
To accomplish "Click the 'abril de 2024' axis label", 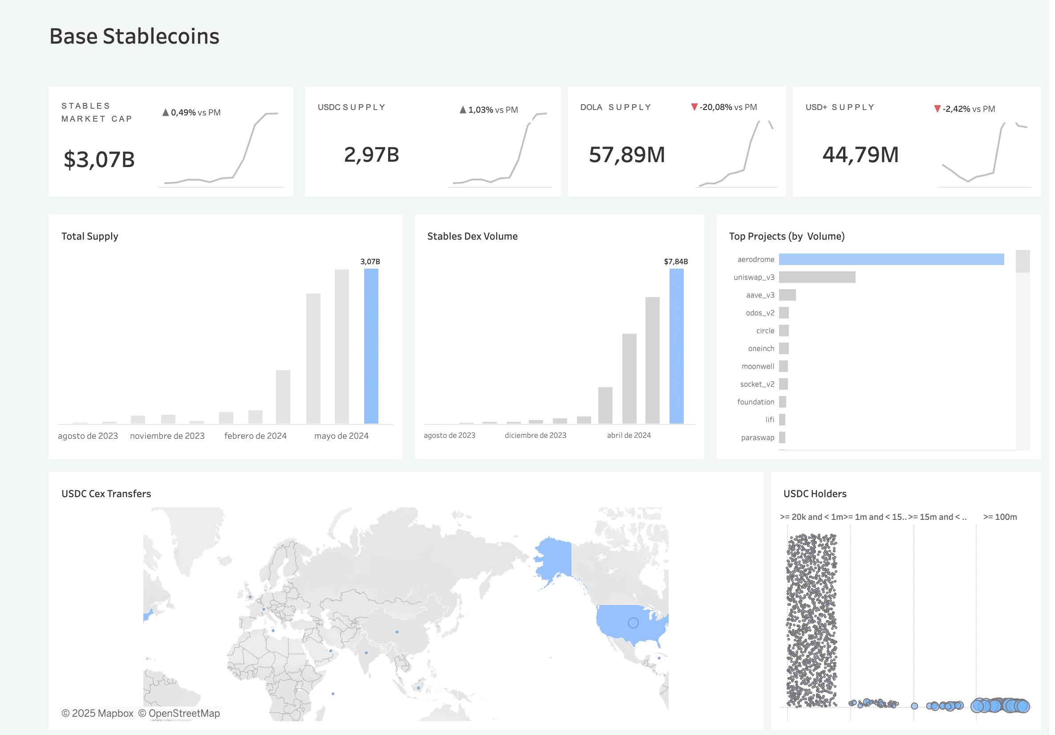I will click(x=629, y=436).
